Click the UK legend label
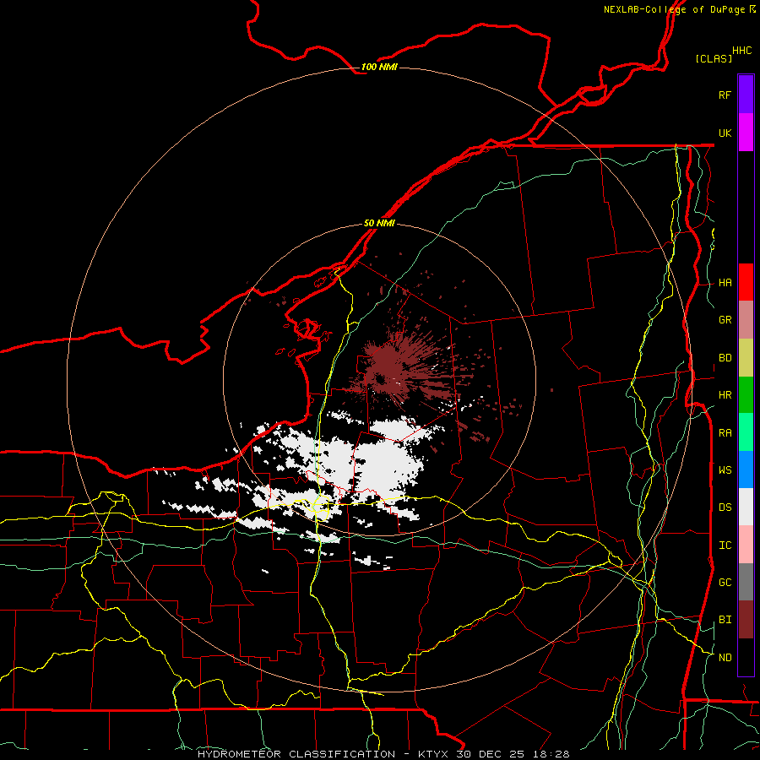The height and width of the screenshot is (760, 760). [x=725, y=133]
